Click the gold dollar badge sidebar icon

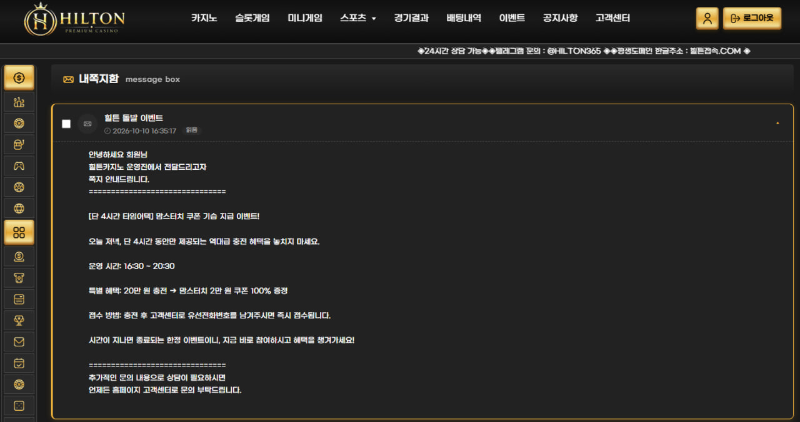tap(19, 78)
